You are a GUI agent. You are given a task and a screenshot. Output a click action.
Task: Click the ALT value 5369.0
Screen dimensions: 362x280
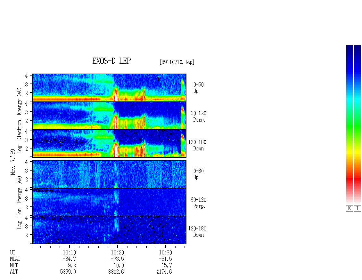68,272
